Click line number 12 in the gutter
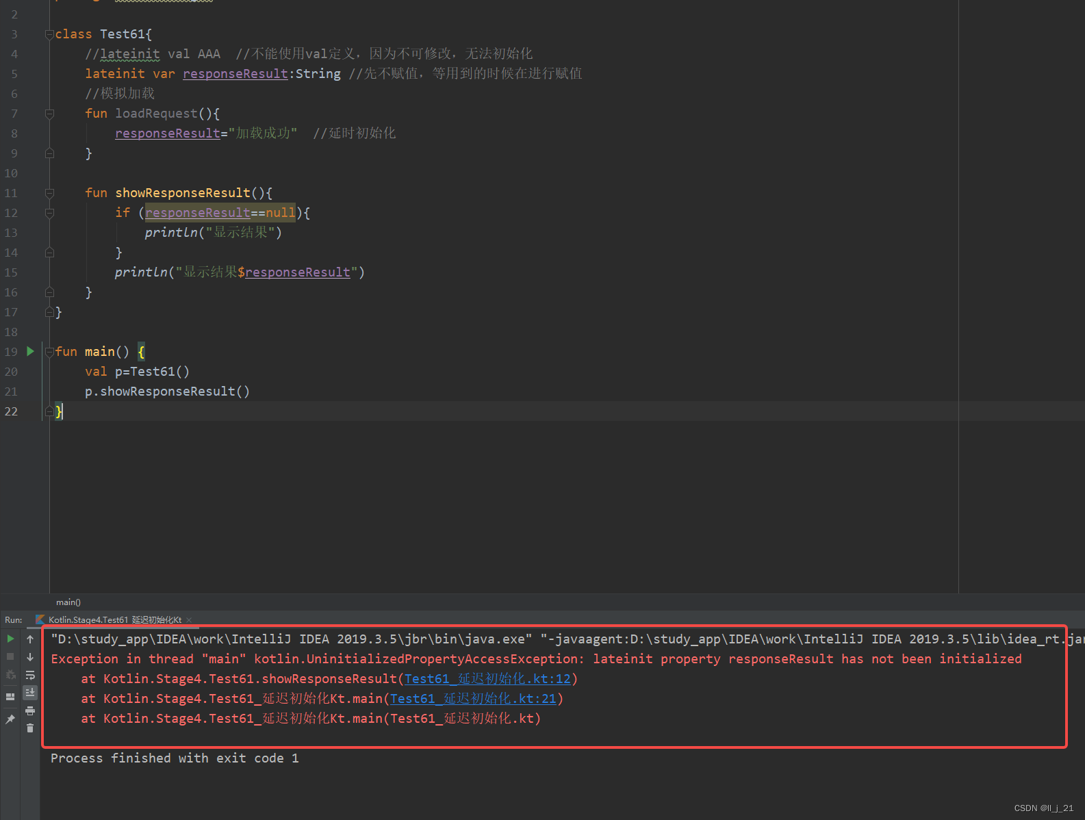 click(11, 213)
